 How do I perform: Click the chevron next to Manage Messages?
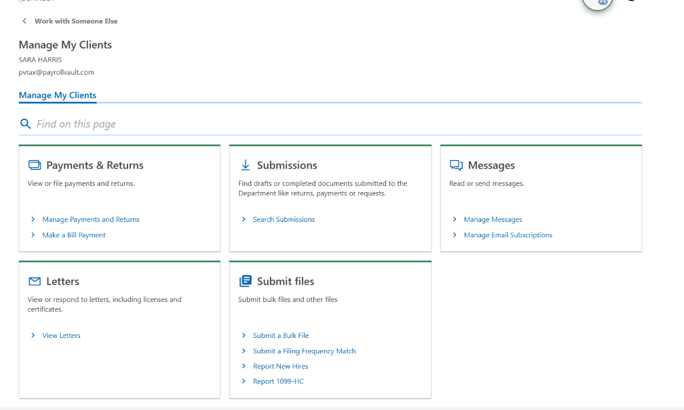click(454, 219)
